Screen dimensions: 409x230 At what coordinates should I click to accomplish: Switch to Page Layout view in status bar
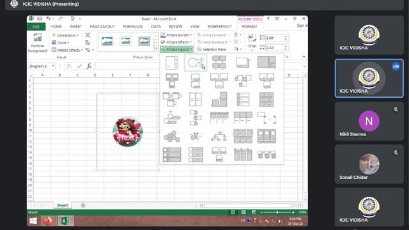(x=243, y=212)
